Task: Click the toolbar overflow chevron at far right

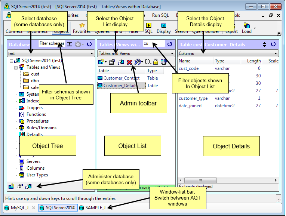Action: (x=279, y=33)
